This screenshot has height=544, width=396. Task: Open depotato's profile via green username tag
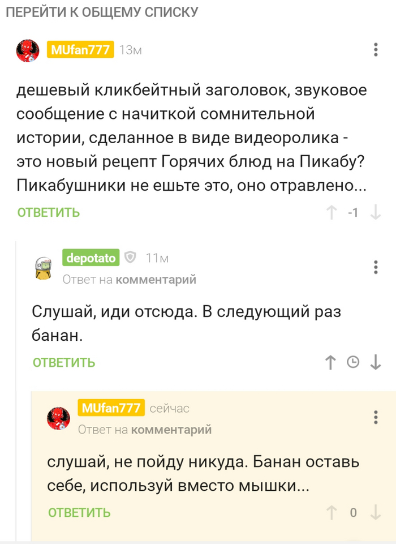[91, 258]
